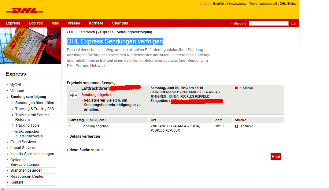Screen dimensions: 329x190
Task: Click the DHL logo
Action: [25, 10]
